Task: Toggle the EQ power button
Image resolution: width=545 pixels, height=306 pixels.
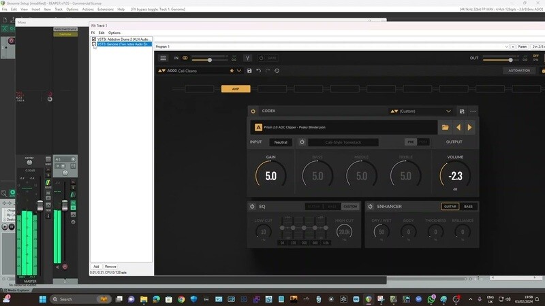Action: tap(252, 207)
